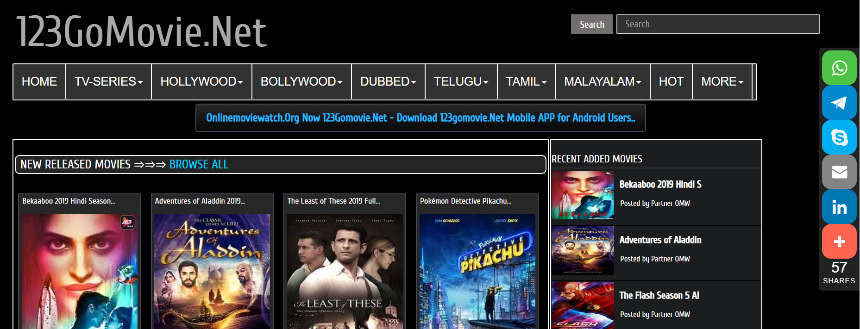Open Bekaaboo 2019 Hindi Season card title
The width and height of the screenshot is (860, 329).
(69, 201)
